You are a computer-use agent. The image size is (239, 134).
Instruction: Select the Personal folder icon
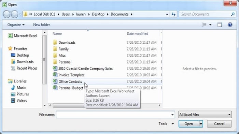coord(55,62)
